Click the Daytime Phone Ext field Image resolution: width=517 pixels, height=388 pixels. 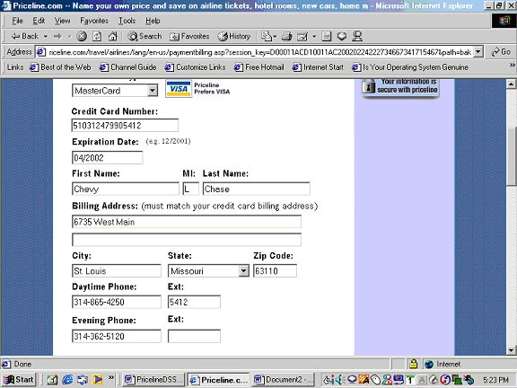click(x=194, y=302)
